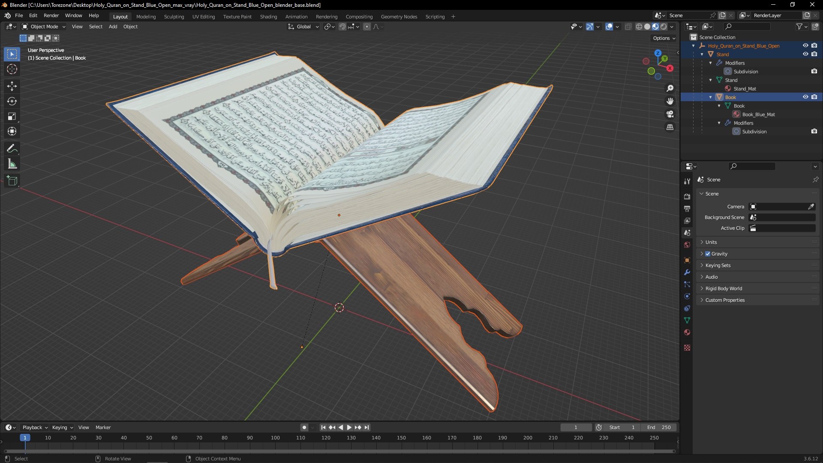The height and width of the screenshot is (463, 823).
Task: Toggle camera view icon in viewport
Action: 670,114
